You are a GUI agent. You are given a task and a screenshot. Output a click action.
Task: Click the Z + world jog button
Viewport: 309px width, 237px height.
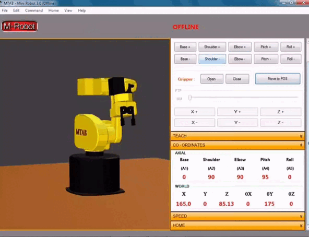(281, 112)
